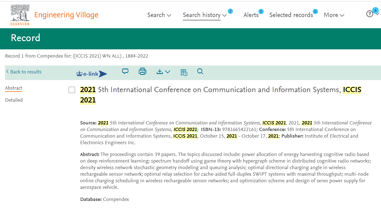This screenshot has height=216, width=381.
Task: Click the record history clock icon
Action: click(184, 72)
